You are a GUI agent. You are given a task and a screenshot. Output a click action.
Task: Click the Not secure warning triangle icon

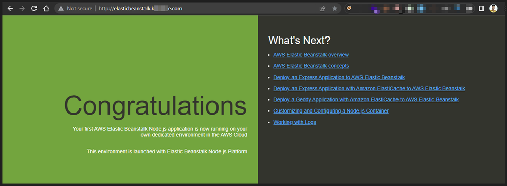pyautogui.click(x=61, y=9)
